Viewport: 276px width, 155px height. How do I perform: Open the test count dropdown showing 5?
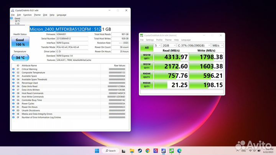coord(158,45)
